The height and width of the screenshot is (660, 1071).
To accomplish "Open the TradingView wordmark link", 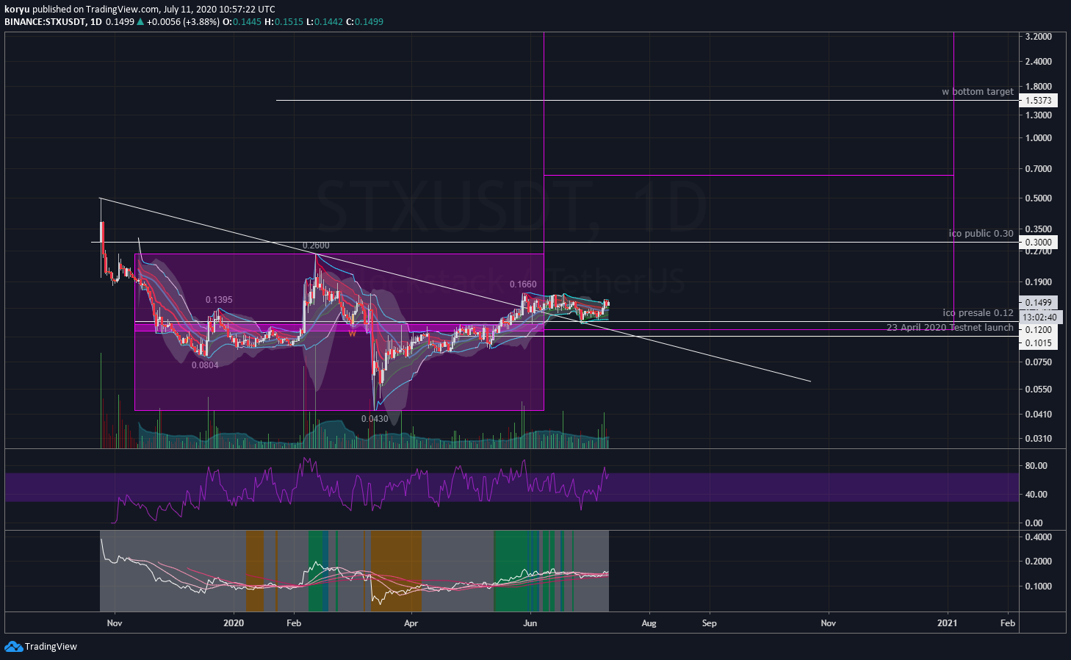I will click(51, 647).
